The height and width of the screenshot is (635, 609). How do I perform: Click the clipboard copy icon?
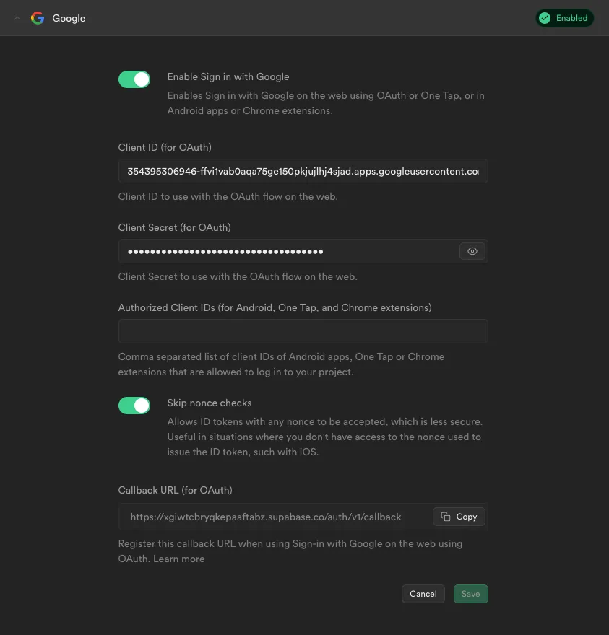[446, 517]
